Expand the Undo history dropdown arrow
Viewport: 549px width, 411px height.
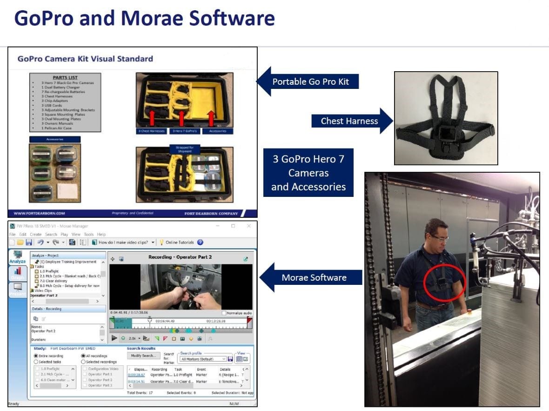pos(48,243)
